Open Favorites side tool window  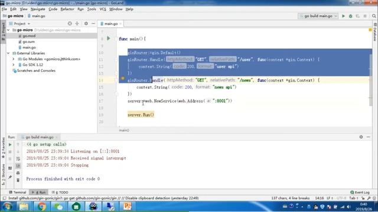3,147
